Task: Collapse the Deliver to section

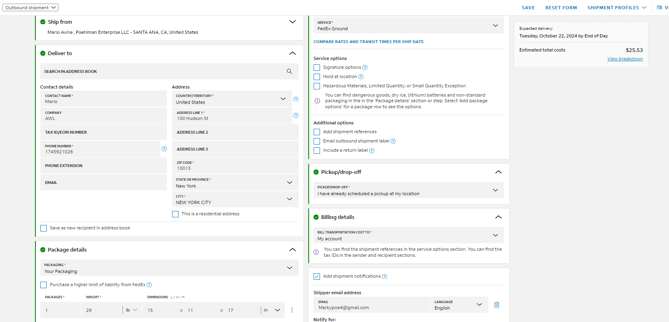Action: tap(293, 53)
